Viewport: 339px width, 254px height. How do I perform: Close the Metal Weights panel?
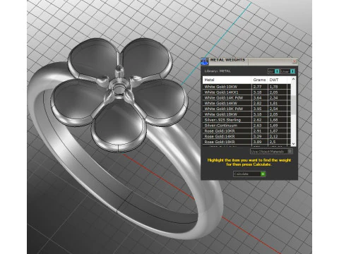pos(295,61)
